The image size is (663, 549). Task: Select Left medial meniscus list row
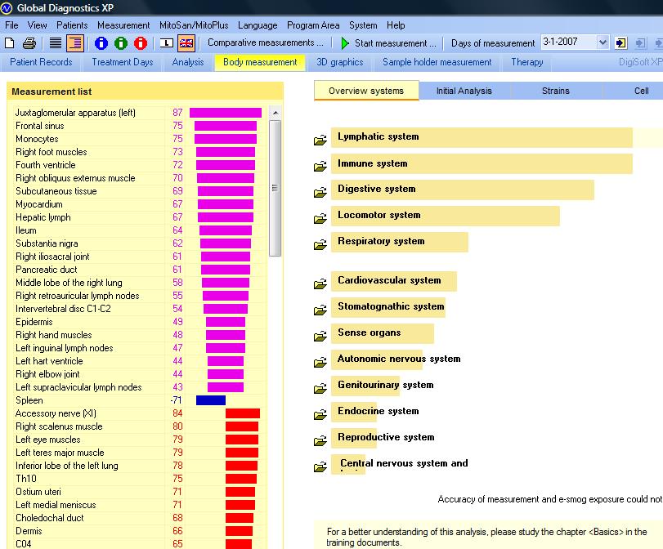tap(140, 505)
